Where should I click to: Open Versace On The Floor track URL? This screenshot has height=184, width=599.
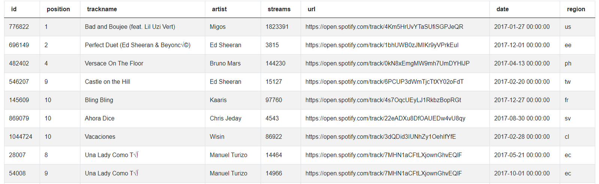pos(387,63)
